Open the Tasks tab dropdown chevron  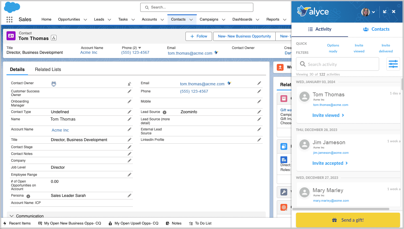point(133,20)
